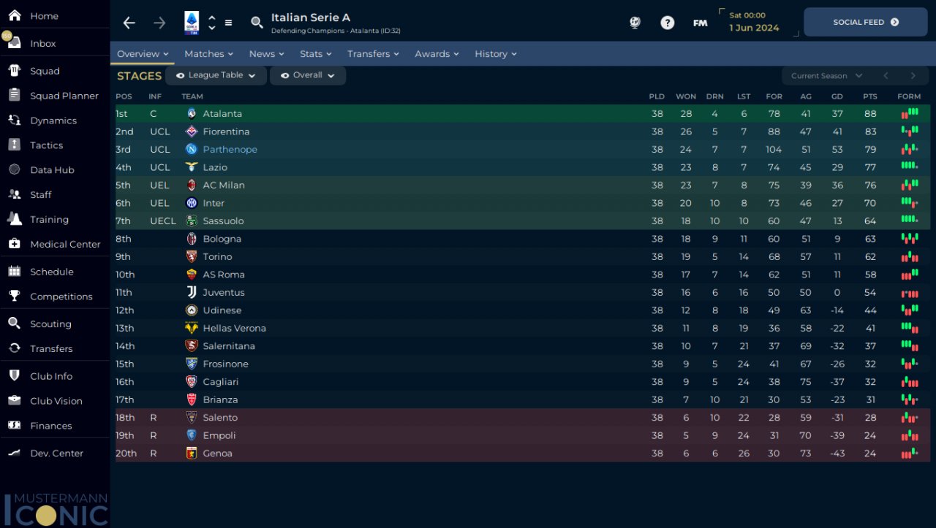Expand the History dropdown menu
The height and width of the screenshot is (528, 936).
(x=495, y=54)
